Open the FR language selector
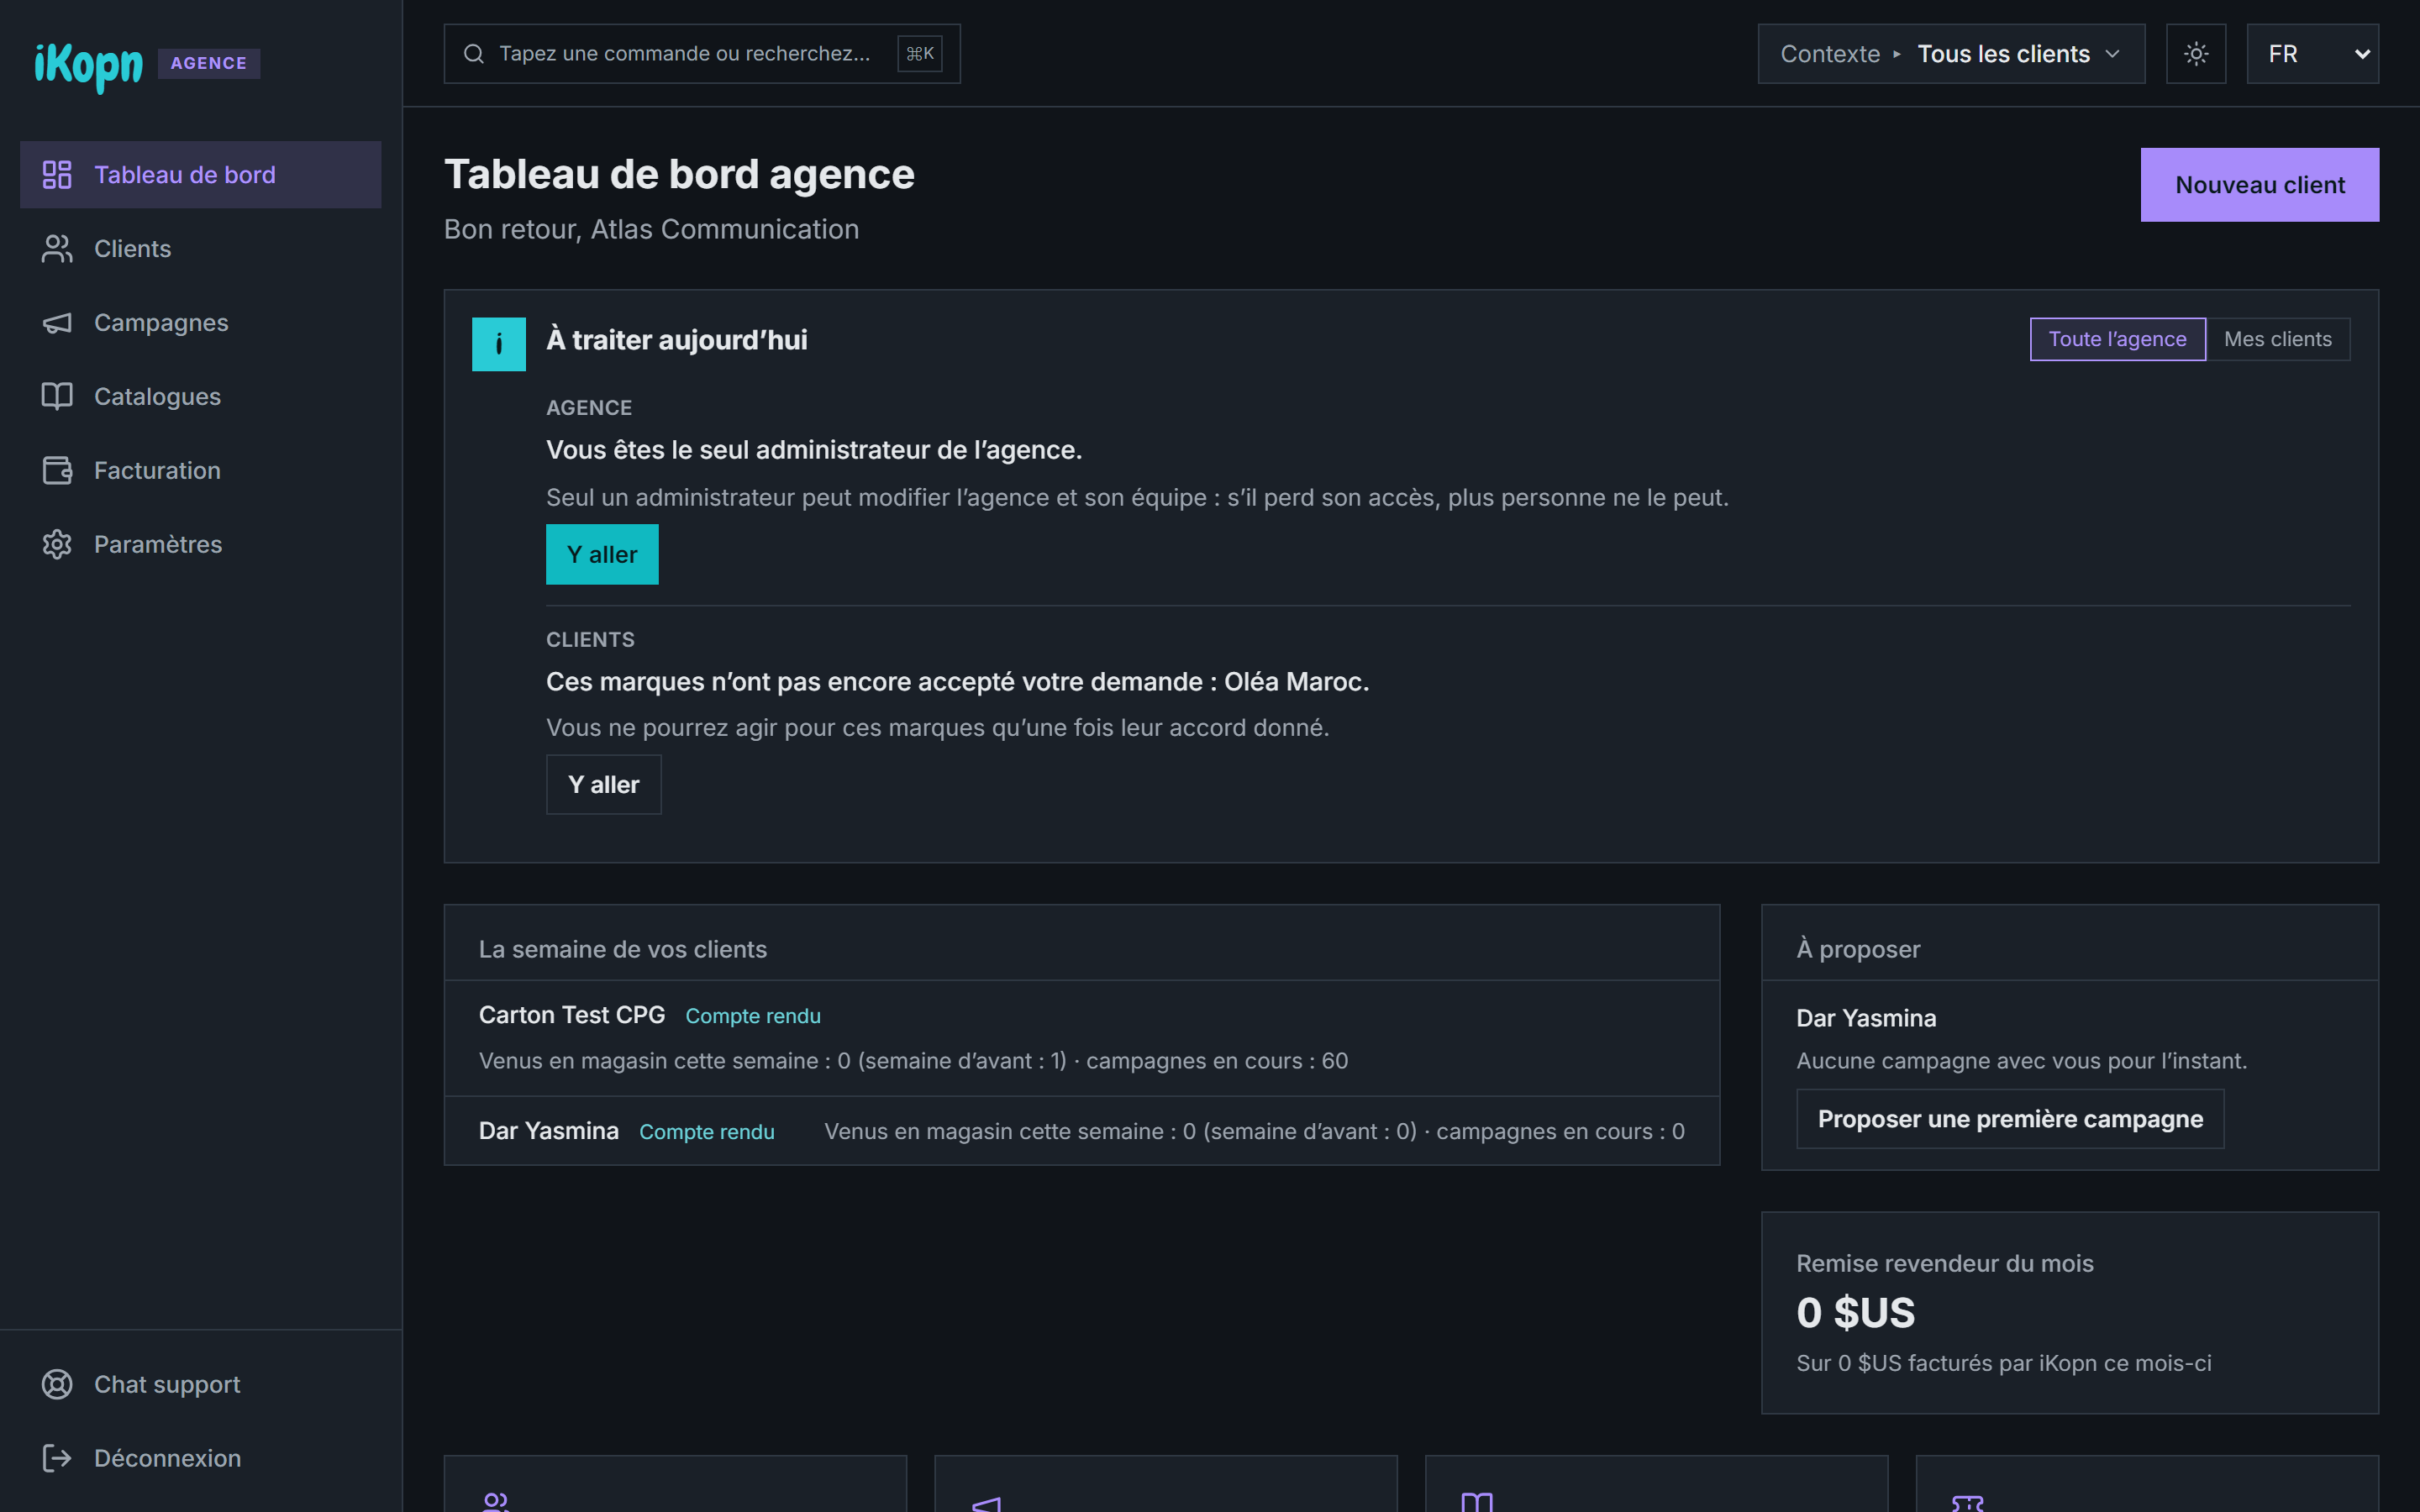Screen dimensions: 2420x1512 [2312, 54]
